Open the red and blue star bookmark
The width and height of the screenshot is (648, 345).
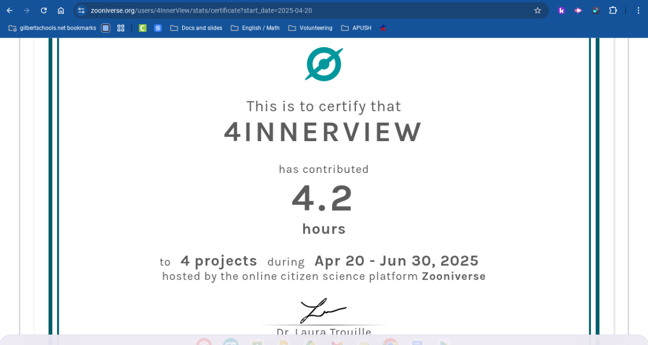point(383,28)
